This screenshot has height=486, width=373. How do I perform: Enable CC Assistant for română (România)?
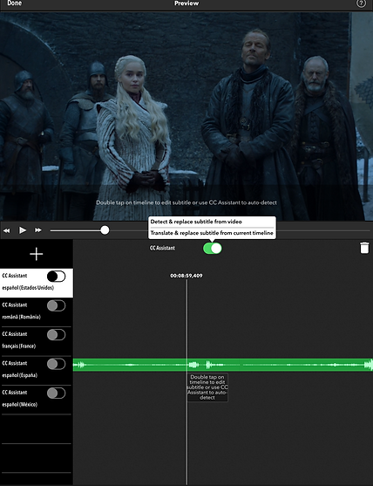(x=56, y=305)
